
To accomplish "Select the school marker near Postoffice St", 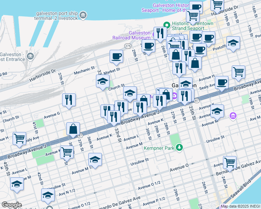I will coord(233,44).
